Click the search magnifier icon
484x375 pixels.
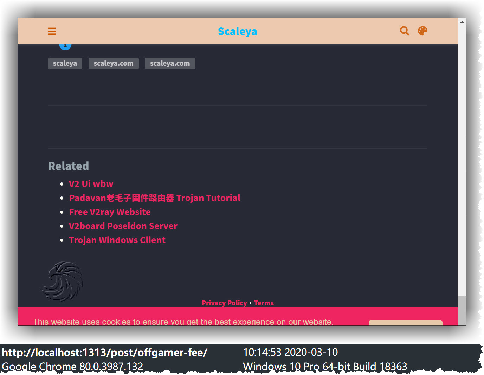405,31
